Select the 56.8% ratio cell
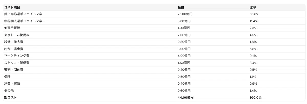The width and height of the screenshot is (307, 104). pos(254,14)
